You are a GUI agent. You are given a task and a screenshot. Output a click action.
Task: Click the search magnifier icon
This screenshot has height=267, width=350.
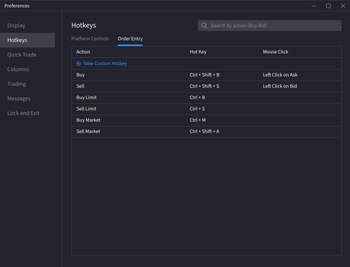pos(204,26)
